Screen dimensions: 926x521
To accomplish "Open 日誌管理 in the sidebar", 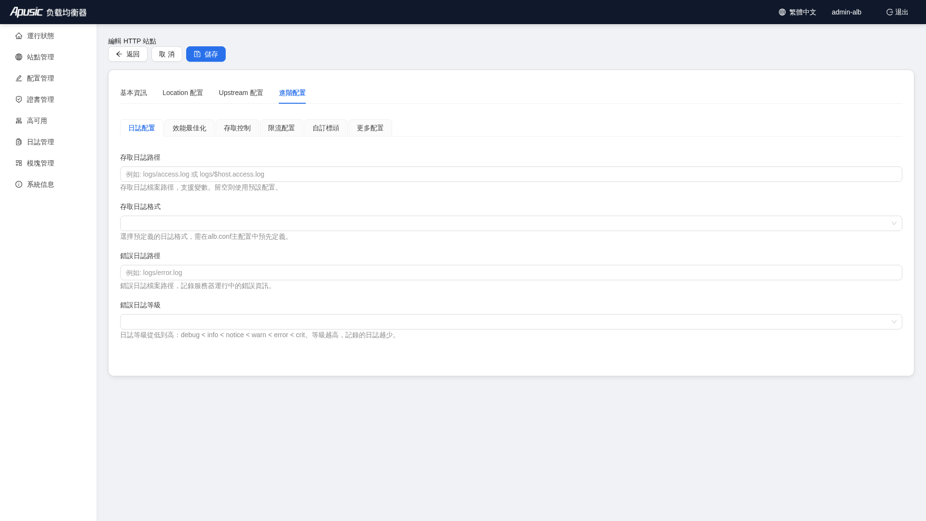I will [48, 142].
